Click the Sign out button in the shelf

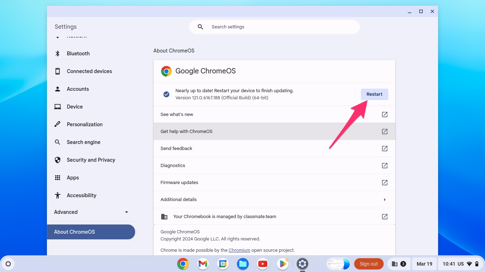[369, 264]
